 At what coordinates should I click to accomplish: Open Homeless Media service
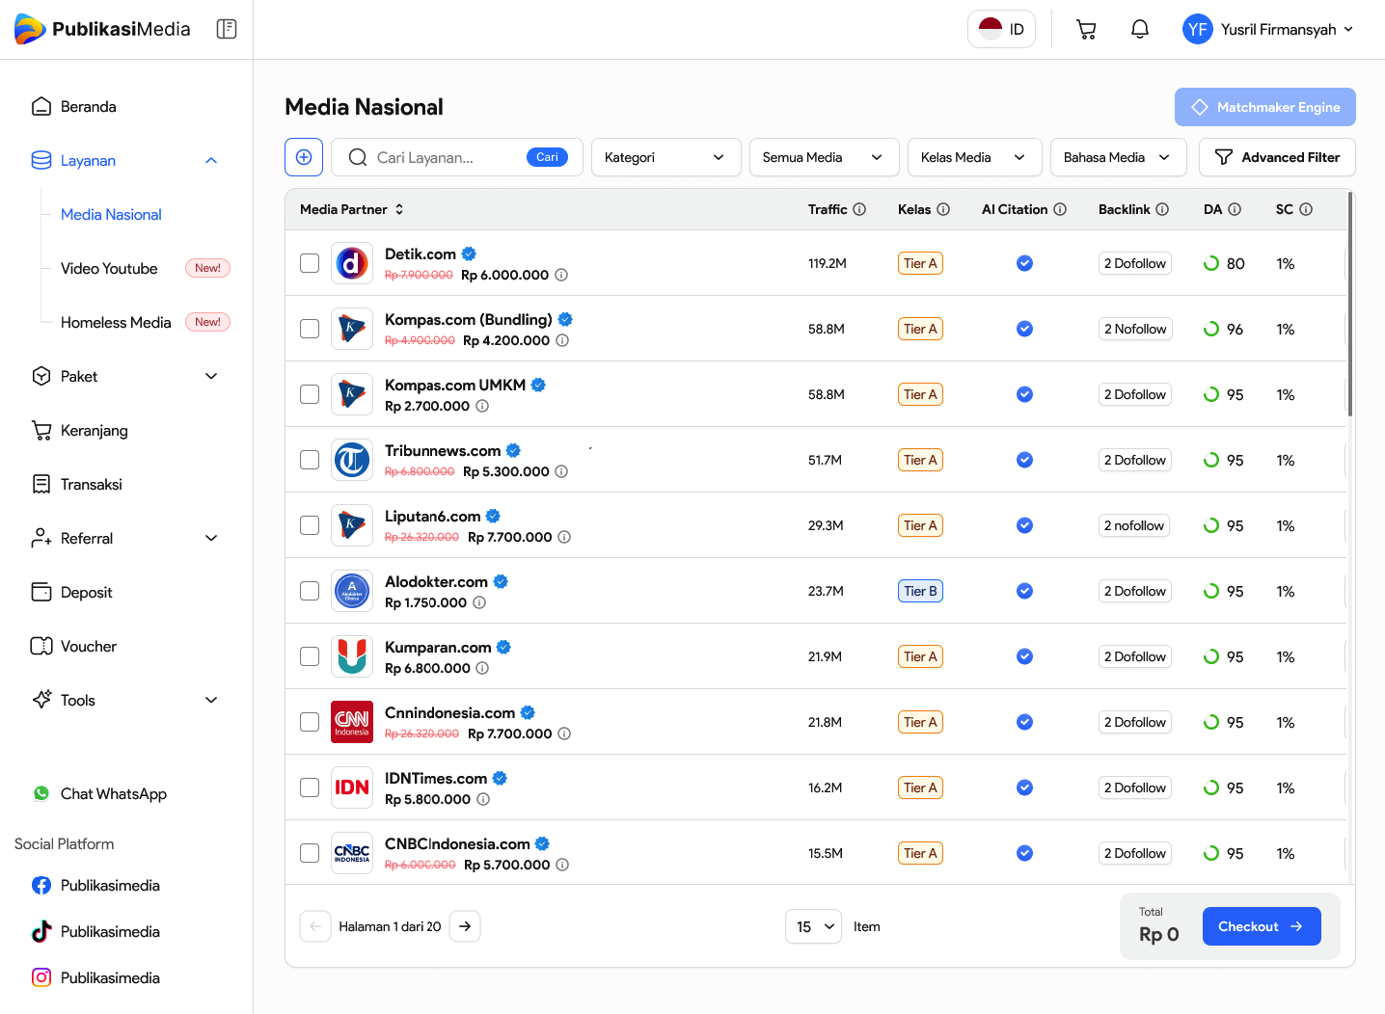(x=116, y=322)
